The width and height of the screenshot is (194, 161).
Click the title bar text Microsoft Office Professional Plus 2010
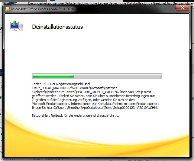point(43,9)
